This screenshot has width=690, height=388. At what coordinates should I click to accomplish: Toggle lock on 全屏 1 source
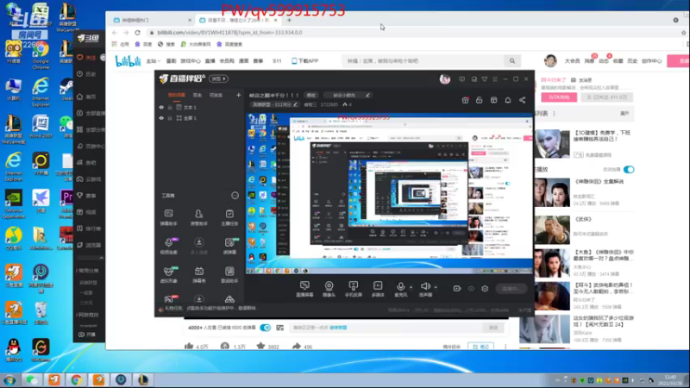[170, 118]
